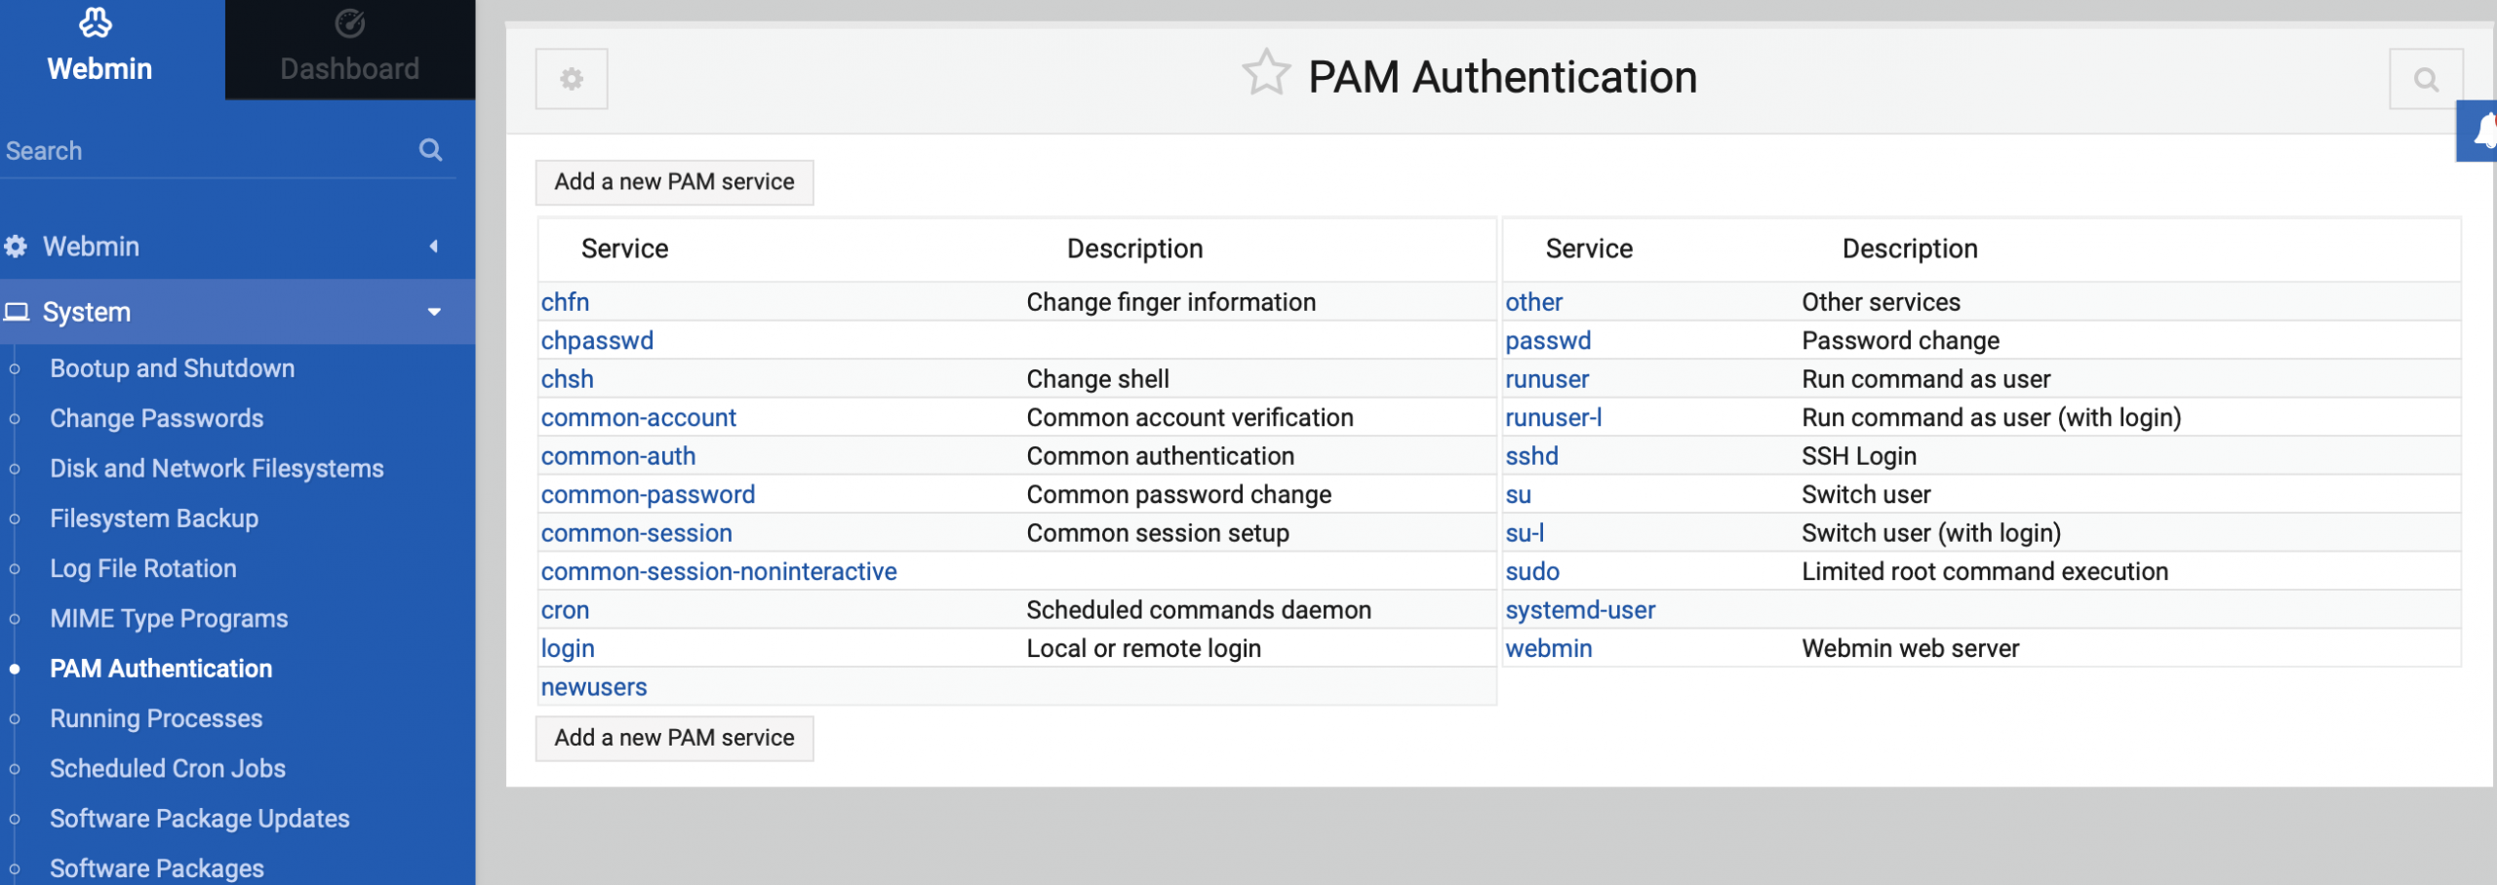2497x885 pixels.
Task: Collapse the System category arrow
Action: [x=435, y=312]
